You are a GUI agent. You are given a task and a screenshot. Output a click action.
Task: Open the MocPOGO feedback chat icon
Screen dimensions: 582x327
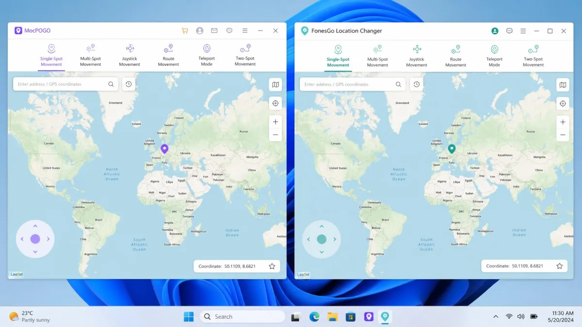tap(229, 31)
